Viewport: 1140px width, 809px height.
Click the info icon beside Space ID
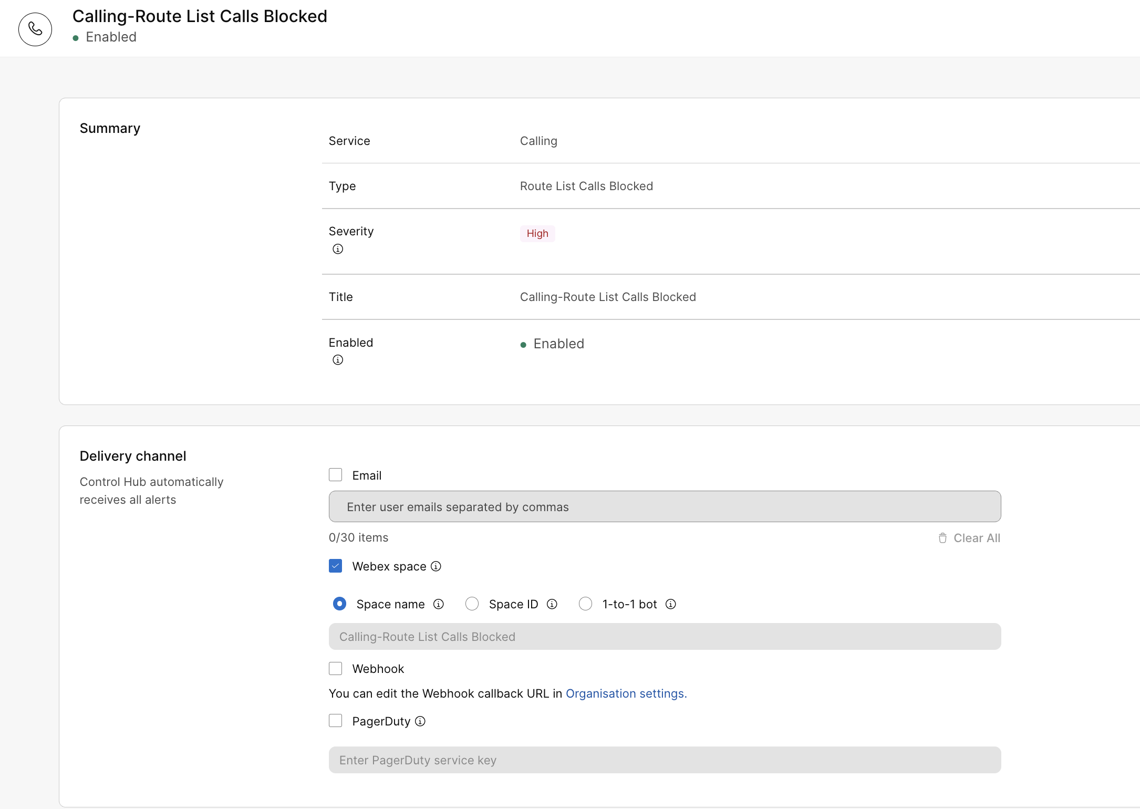(552, 604)
